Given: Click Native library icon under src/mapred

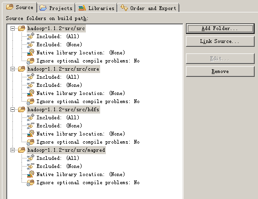Looking at the screenshot, I should tap(31, 174).
